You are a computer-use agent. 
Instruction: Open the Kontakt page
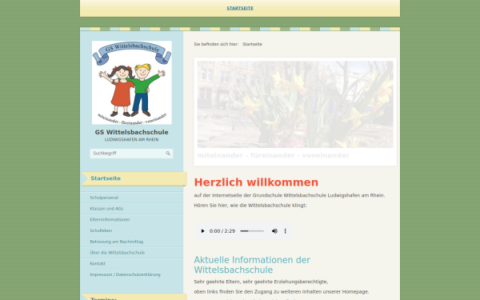coord(98,264)
